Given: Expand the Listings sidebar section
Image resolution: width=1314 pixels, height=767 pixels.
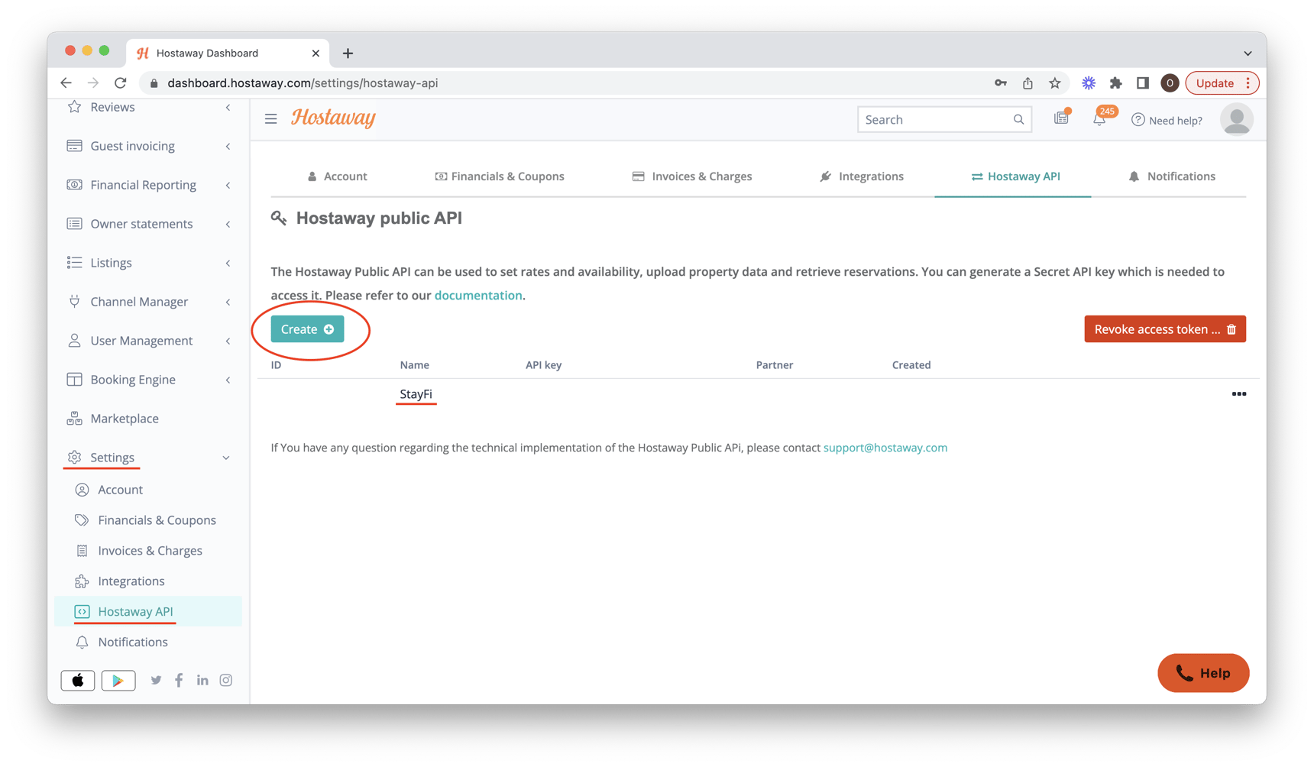Looking at the screenshot, I should click(227, 263).
